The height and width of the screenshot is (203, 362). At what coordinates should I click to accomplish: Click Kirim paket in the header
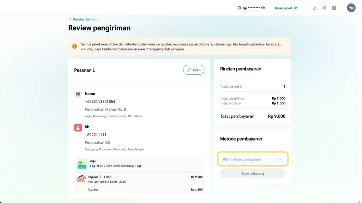[x=286, y=8]
